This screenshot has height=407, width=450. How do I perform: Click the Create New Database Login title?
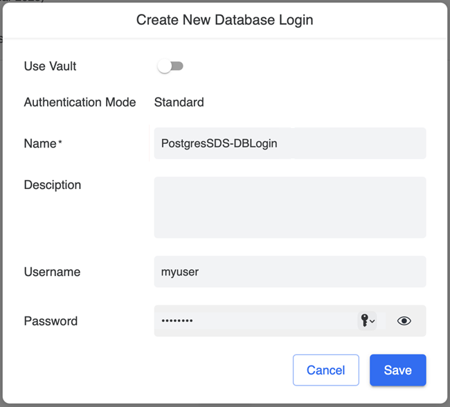pos(224,20)
